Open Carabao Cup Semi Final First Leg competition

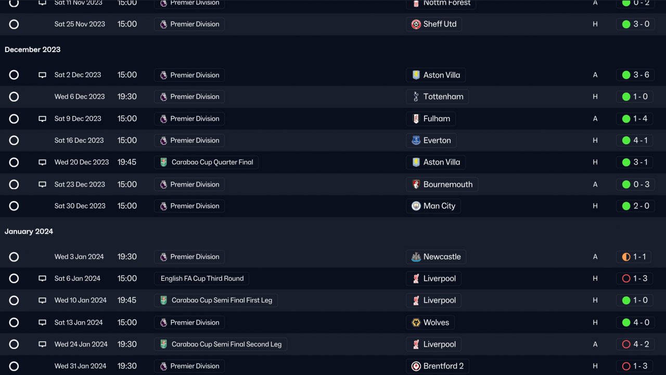click(x=222, y=301)
